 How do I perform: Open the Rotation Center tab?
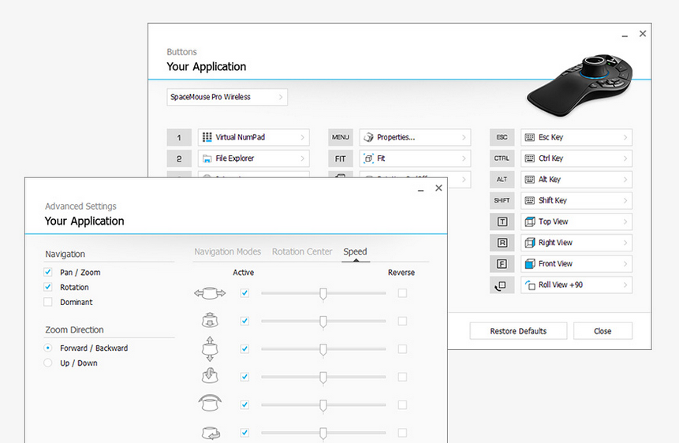pos(302,252)
